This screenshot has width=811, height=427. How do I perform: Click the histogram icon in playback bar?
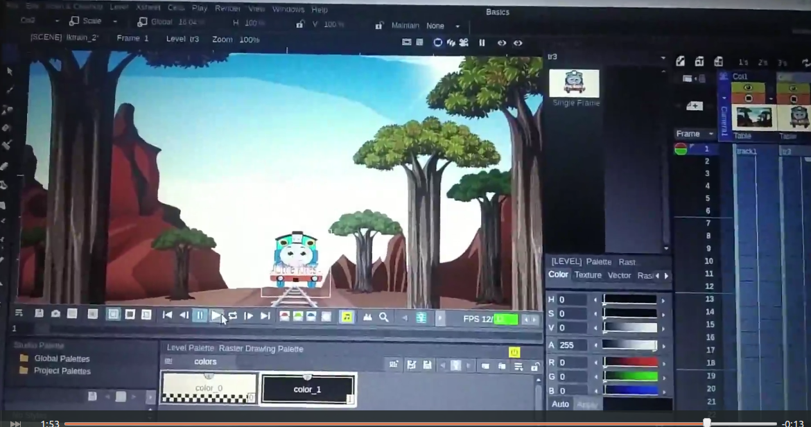pos(367,317)
